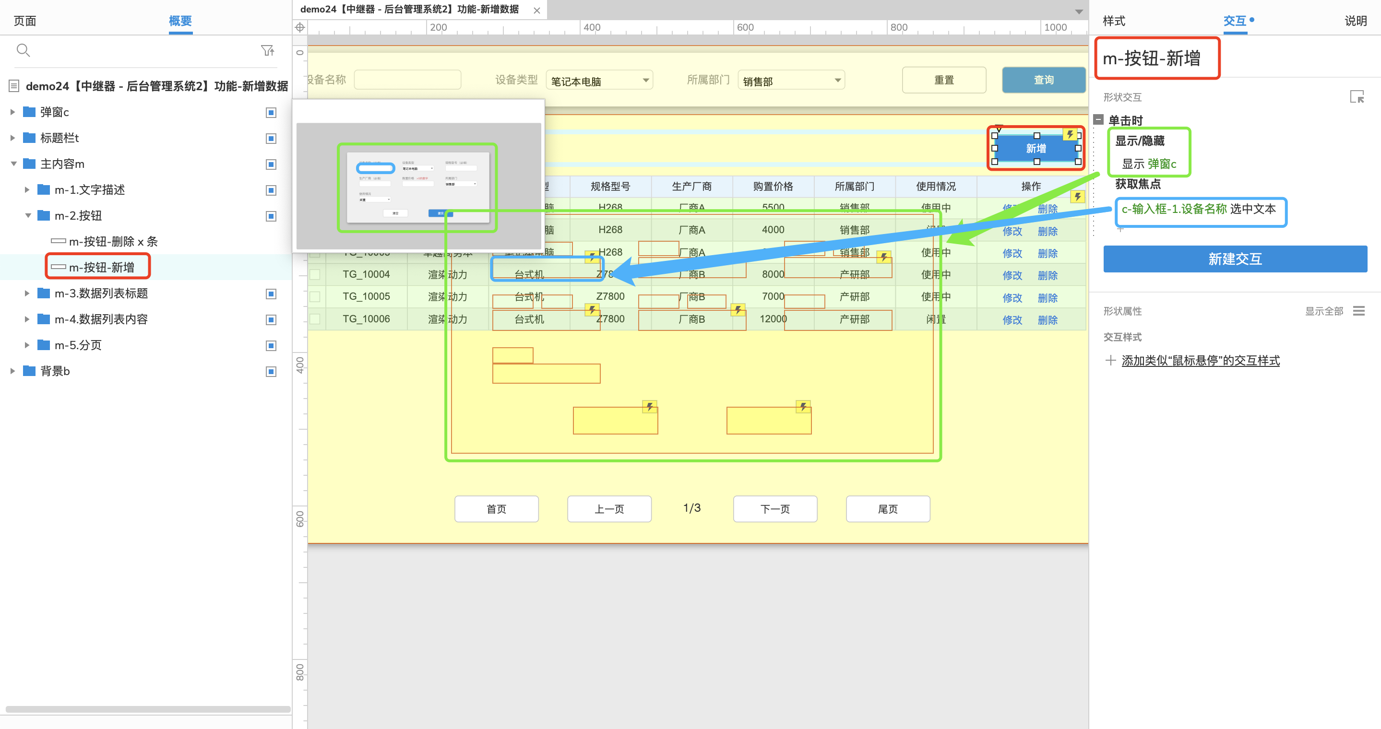Toggle the view indicator for m-4.数据列表内容
The image size is (1381, 729).
[271, 320]
